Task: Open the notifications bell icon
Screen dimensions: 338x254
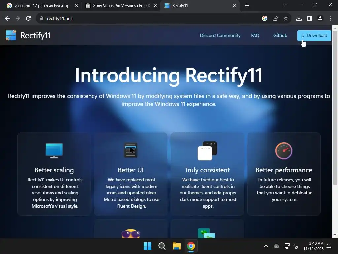Action: pyautogui.click(x=329, y=246)
